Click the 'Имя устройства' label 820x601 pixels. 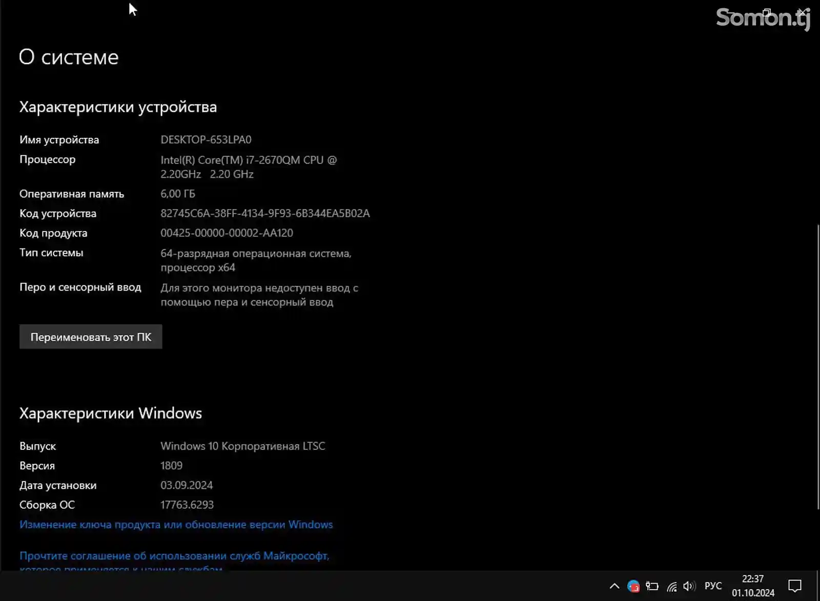[x=59, y=140]
